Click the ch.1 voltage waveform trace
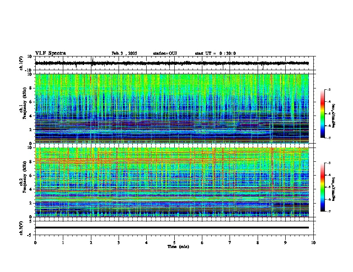Viewport: 353px width, 272px height. click(x=172, y=63)
